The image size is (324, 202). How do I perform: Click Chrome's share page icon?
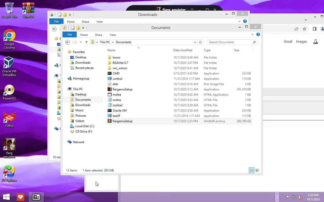[x=296, y=29]
